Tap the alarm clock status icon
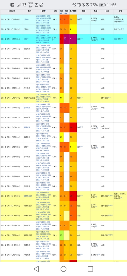The height and width of the screenshot is (276, 127). 79,5
